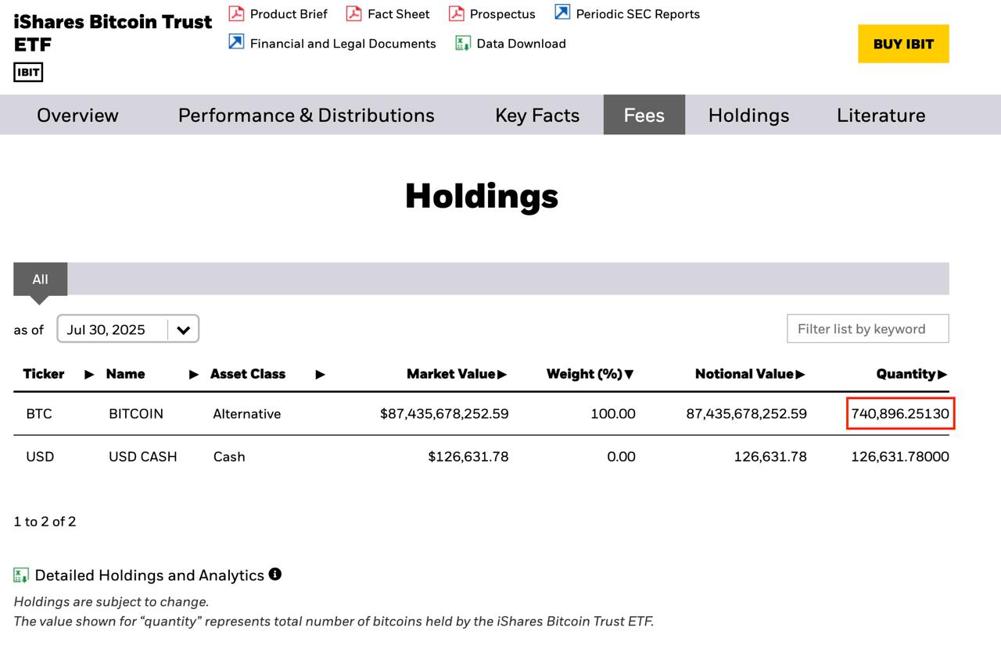Click market value $126,631.78
The width and height of the screenshot is (1001, 645).
pyautogui.click(x=468, y=457)
